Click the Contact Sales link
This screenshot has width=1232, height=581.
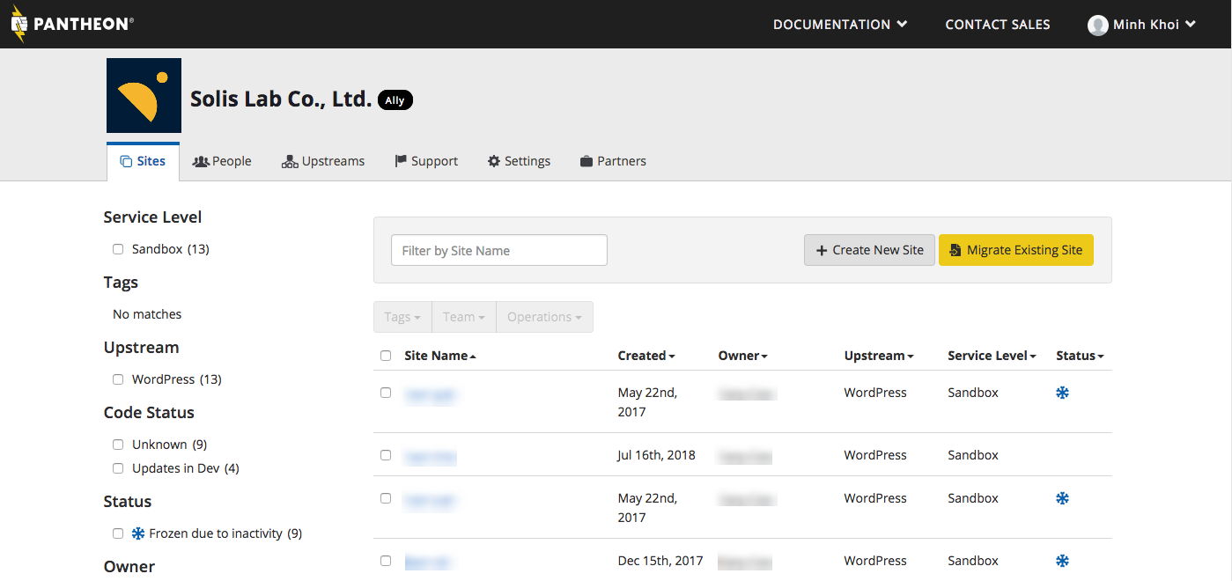998,25
